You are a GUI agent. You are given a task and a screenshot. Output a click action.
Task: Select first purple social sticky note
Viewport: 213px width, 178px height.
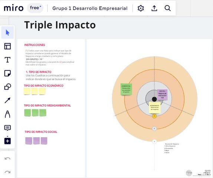[29, 141]
